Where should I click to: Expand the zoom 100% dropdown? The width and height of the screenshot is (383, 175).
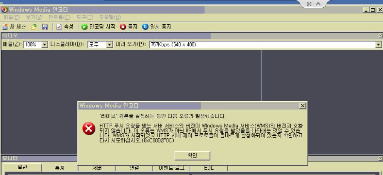point(45,45)
